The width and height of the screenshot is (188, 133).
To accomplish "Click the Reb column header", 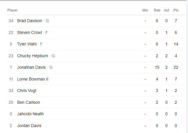I will coord(157,10).
